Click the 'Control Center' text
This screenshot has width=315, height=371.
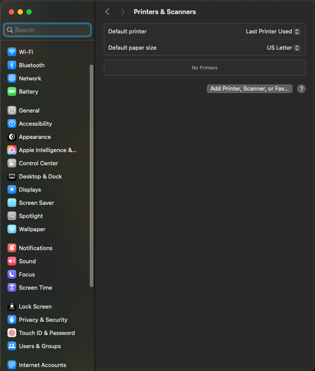click(38, 163)
